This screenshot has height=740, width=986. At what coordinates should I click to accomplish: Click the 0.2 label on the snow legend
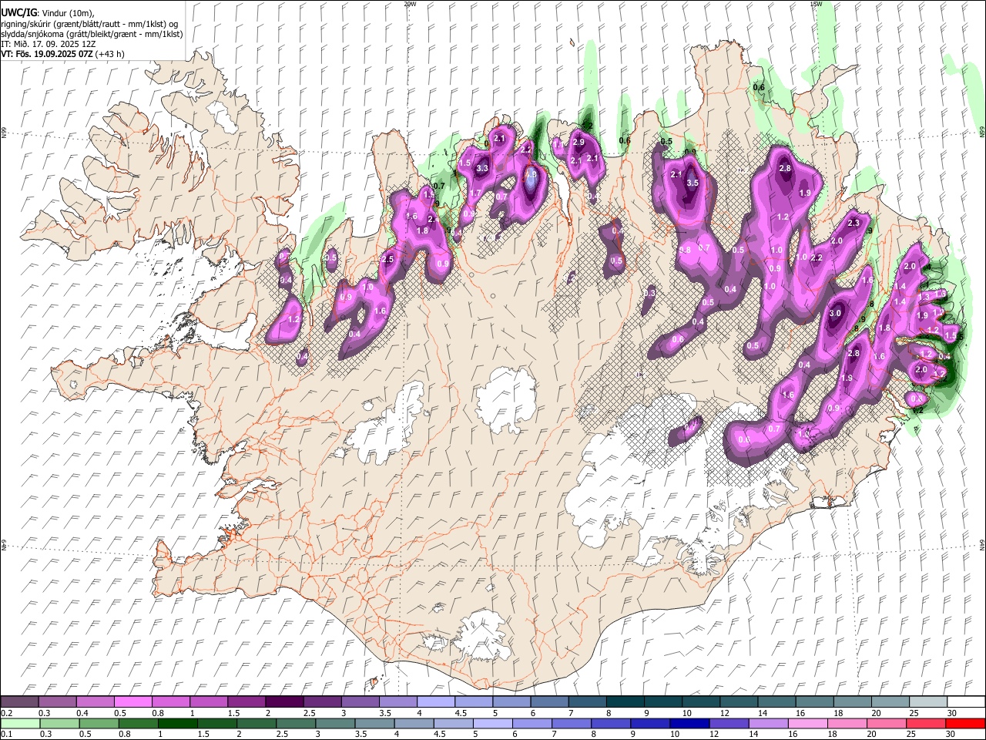pos(5,713)
